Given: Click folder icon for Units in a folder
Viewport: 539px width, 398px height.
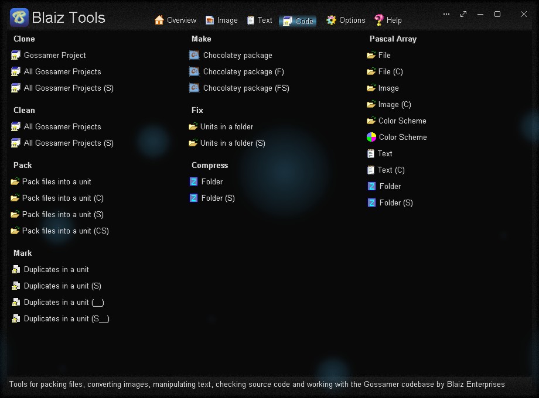Looking at the screenshot, I should click(193, 126).
